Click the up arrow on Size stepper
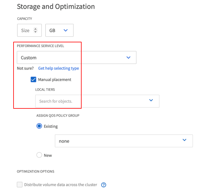The image size is (205, 191). pyautogui.click(x=36, y=29)
